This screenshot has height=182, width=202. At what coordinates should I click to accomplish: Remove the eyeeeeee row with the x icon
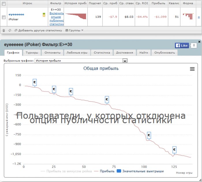click(x=199, y=17)
